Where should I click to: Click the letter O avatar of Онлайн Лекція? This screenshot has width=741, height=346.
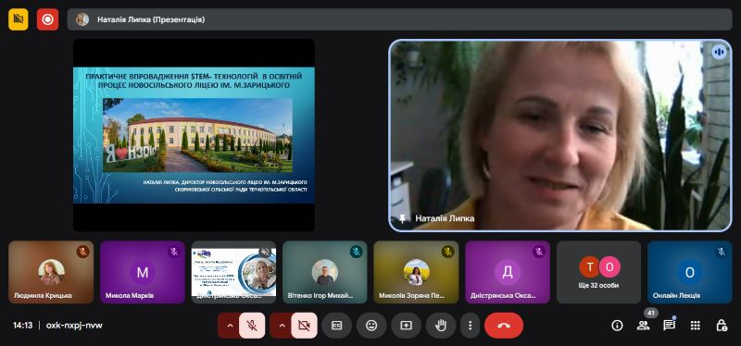pyautogui.click(x=690, y=272)
